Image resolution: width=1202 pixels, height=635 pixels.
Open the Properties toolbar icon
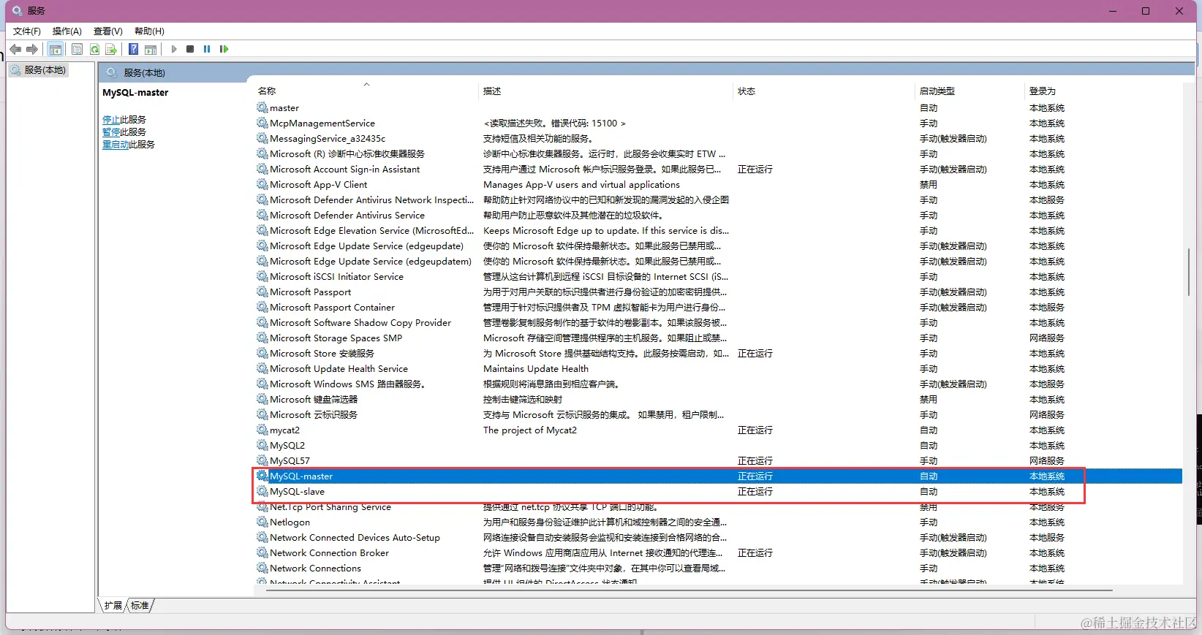point(78,49)
